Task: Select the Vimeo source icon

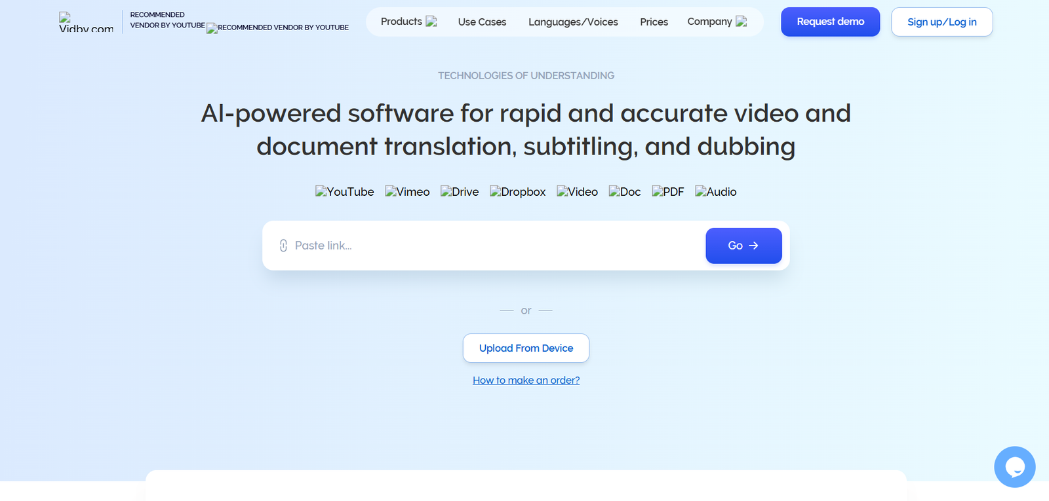Action: 407,192
